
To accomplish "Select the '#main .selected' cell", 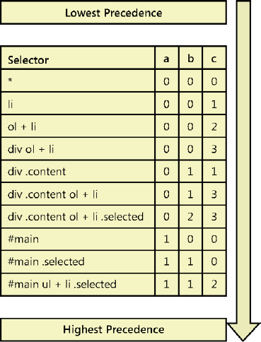I will pyautogui.click(x=78, y=261).
